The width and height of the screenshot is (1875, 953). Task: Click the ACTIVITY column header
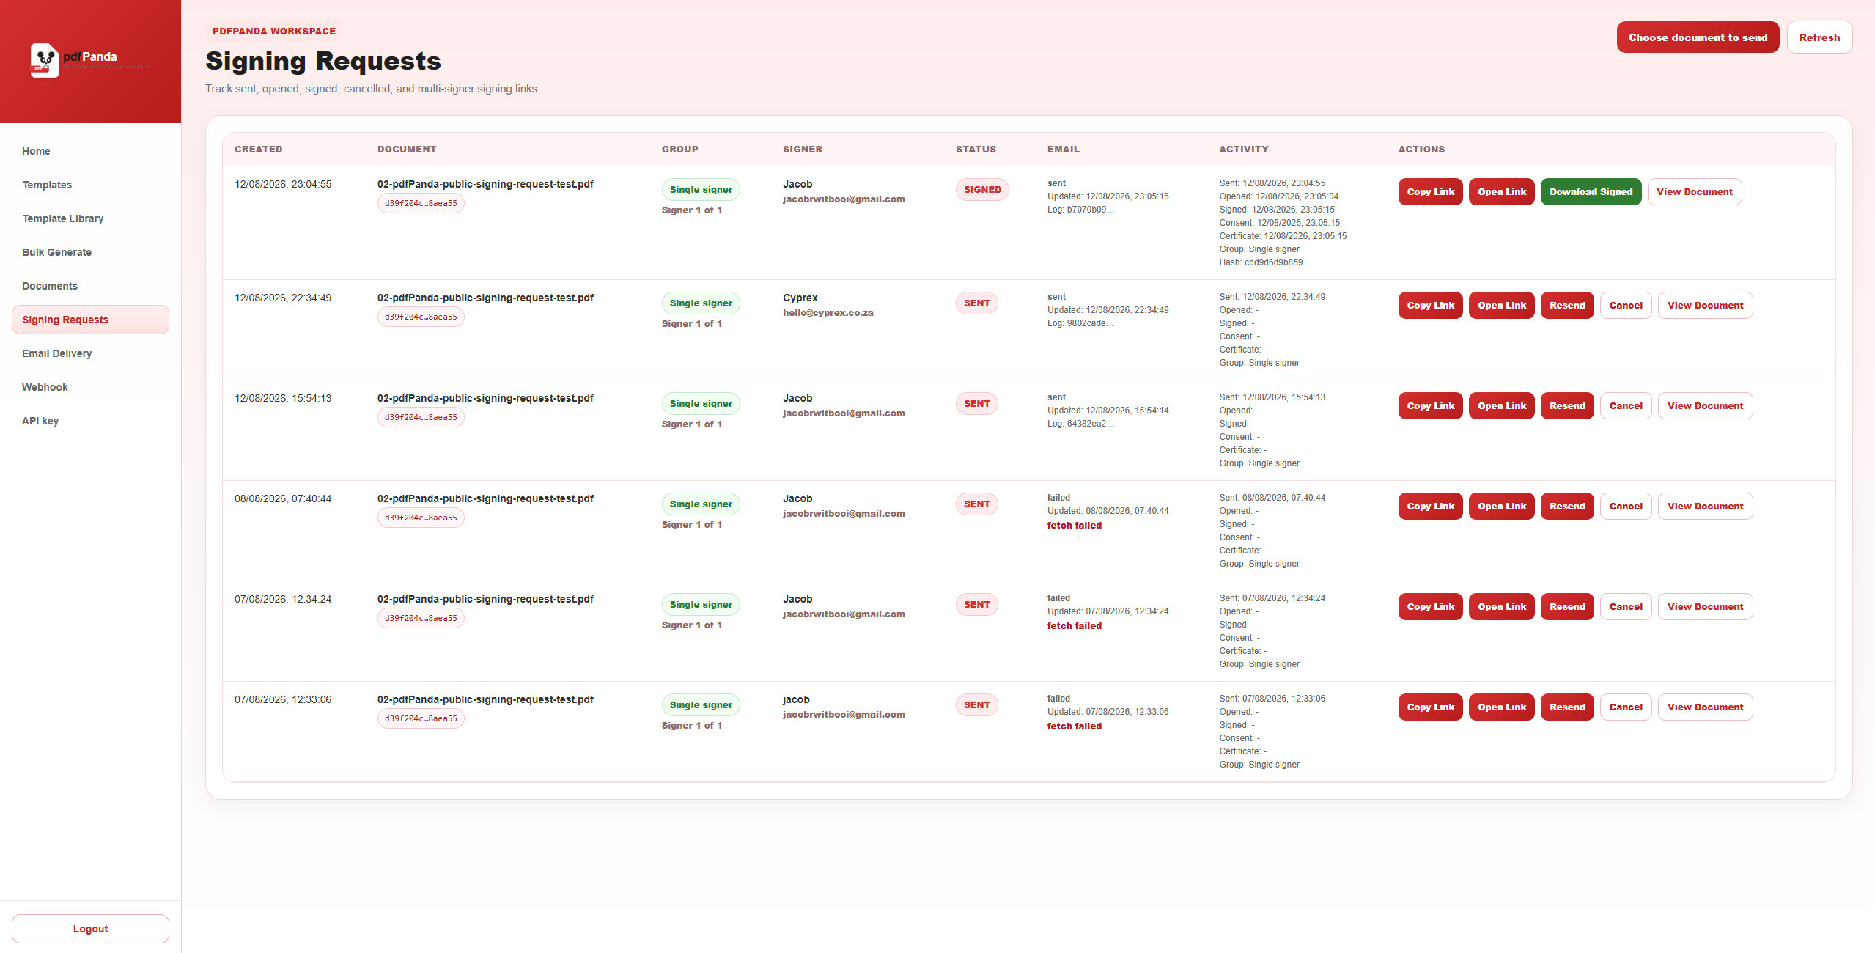tap(1243, 150)
